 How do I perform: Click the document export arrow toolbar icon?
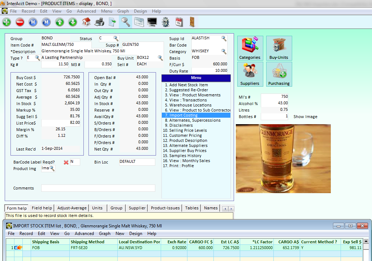112,22
